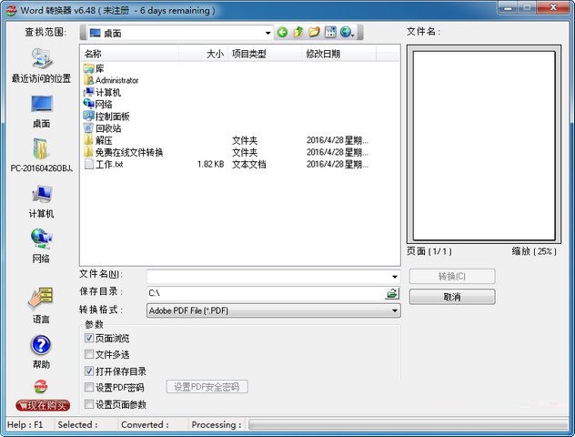Minimize the Word 转换器 window
575x437 pixels.
tap(509, 7)
